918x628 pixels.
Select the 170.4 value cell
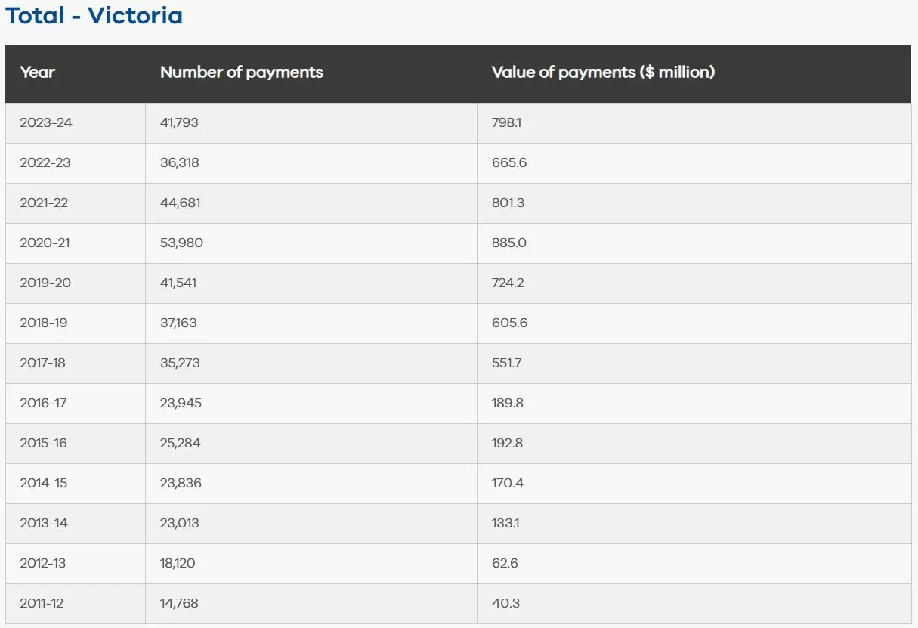507,483
